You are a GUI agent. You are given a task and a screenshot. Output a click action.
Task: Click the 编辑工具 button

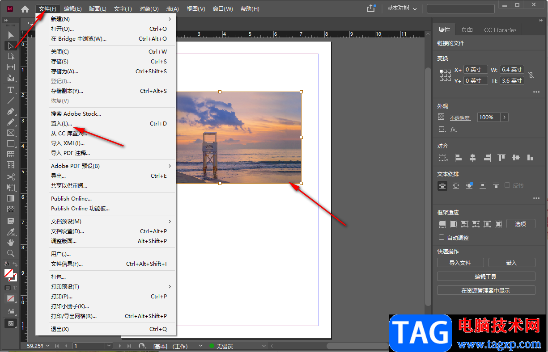tap(486, 277)
